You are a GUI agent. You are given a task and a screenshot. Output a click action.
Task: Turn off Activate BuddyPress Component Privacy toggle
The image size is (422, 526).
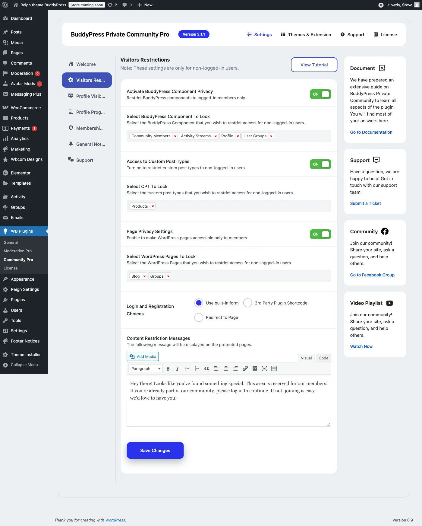tap(320, 94)
